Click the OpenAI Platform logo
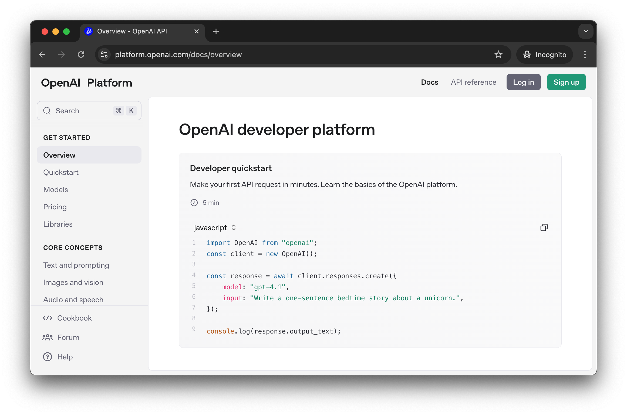Image resolution: width=627 pixels, height=415 pixels. (86, 83)
